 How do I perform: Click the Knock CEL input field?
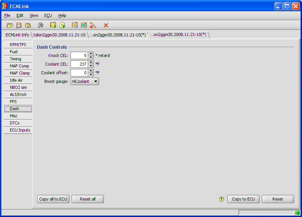(79, 55)
